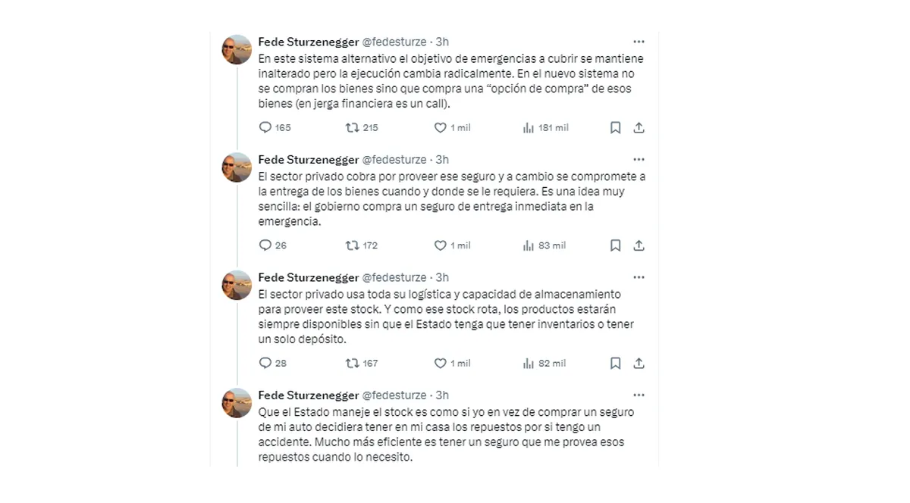Click @fedesturze handle on the last tweet
This screenshot has width=910, height=503.
pyautogui.click(x=394, y=395)
